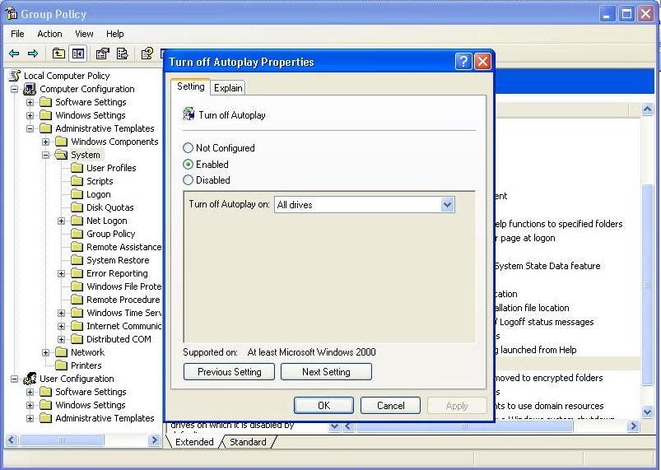Viewport: 661px width, 470px height.
Task: Collapse the System tree node
Action: (45, 155)
